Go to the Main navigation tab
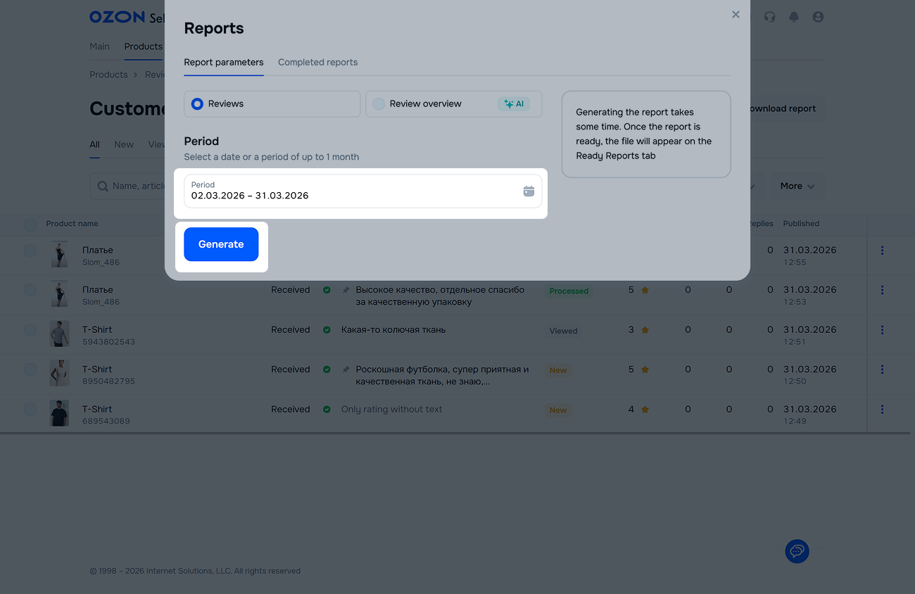 (99, 46)
